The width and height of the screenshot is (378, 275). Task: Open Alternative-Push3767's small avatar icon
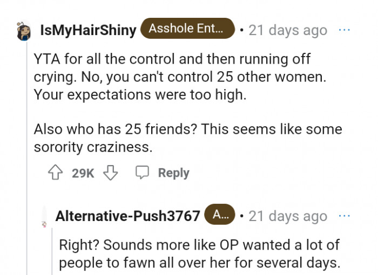tap(44, 216)
